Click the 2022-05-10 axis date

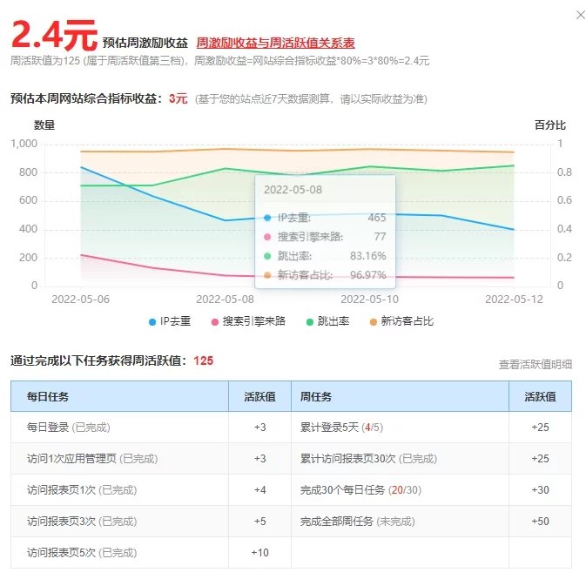click(369, 300)
